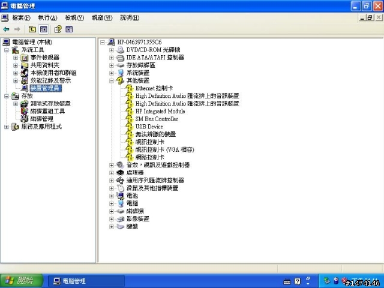Image resolution: width=384 pixels, height=288 pixels.
Task: Click the keyboard language bar icon
Action: [x=287, y=281]
